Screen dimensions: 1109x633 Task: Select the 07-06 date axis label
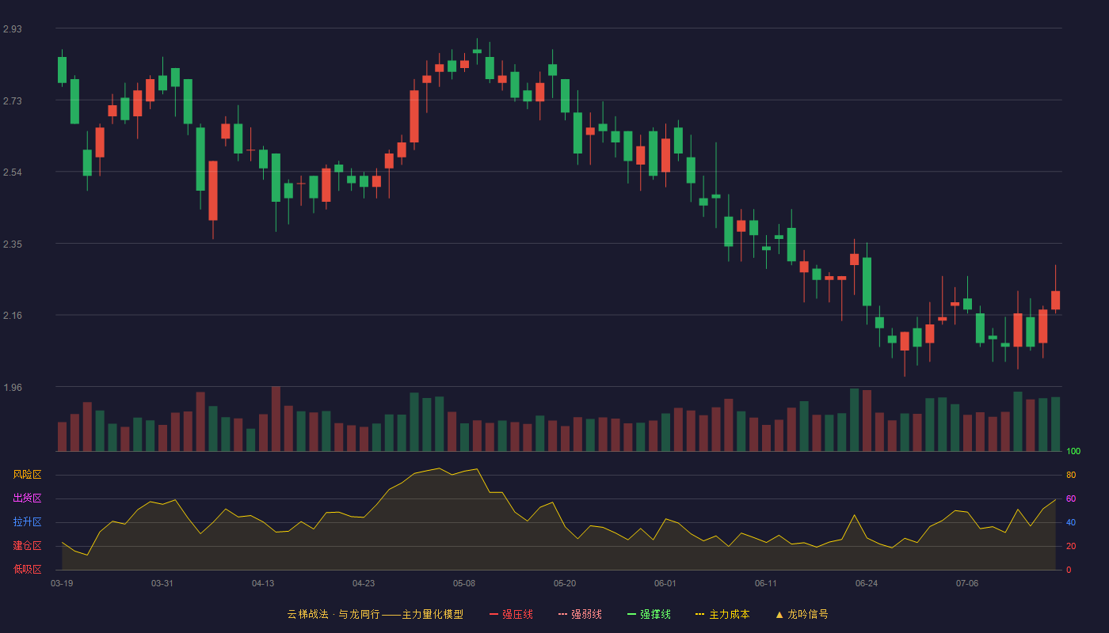coord(967,583)
